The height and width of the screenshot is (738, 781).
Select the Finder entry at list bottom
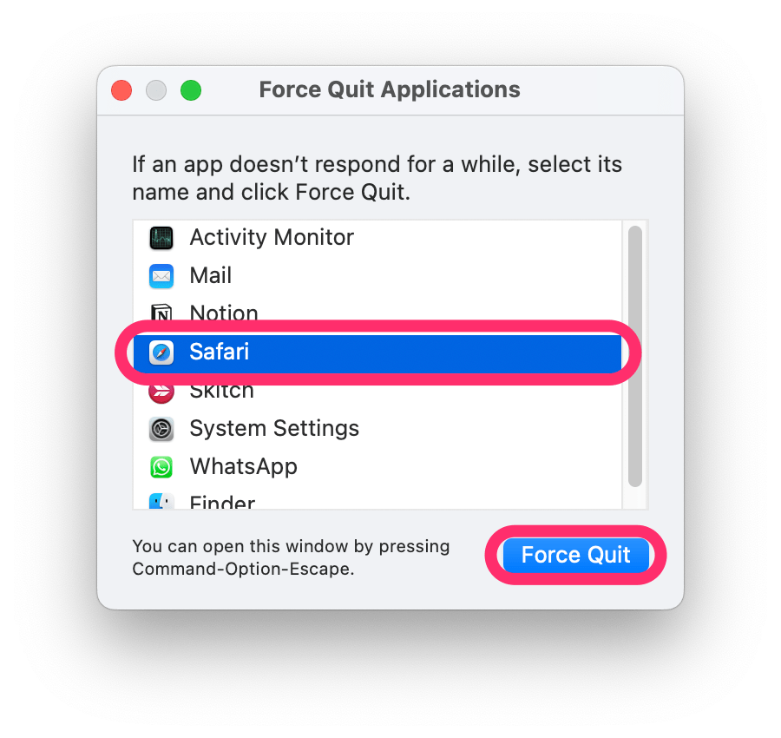tap(377, 500)
